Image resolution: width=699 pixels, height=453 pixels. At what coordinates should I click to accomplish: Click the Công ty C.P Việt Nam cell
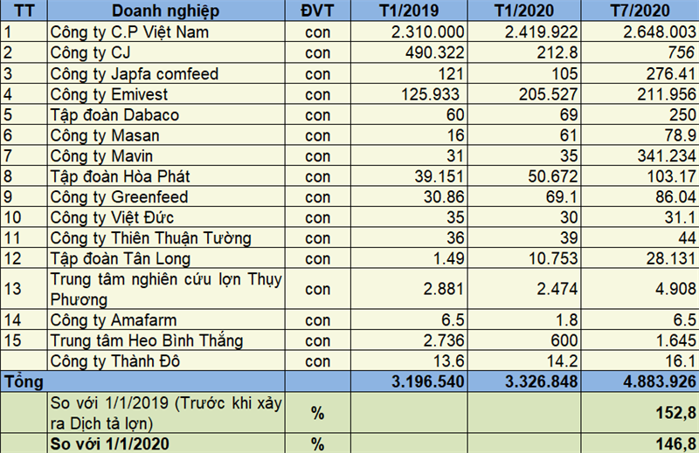tap(166, 32)
